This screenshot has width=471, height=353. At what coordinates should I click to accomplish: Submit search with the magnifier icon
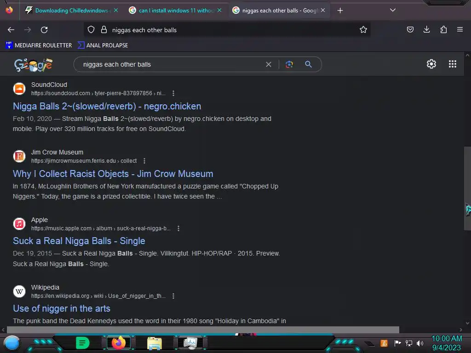[x=308, y=64]
